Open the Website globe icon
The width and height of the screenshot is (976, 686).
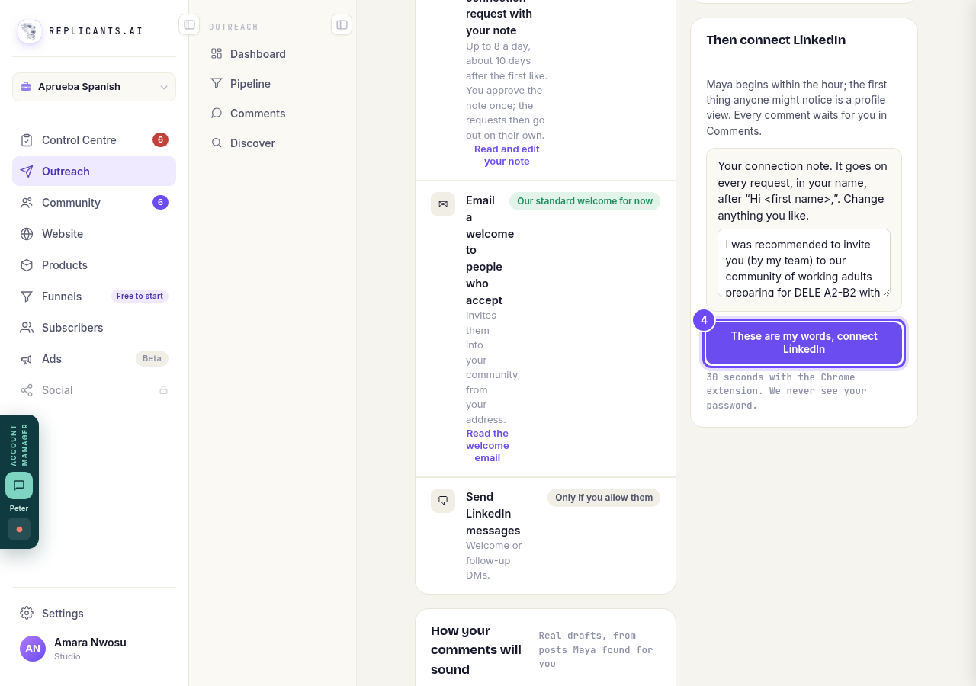point(27,234)
